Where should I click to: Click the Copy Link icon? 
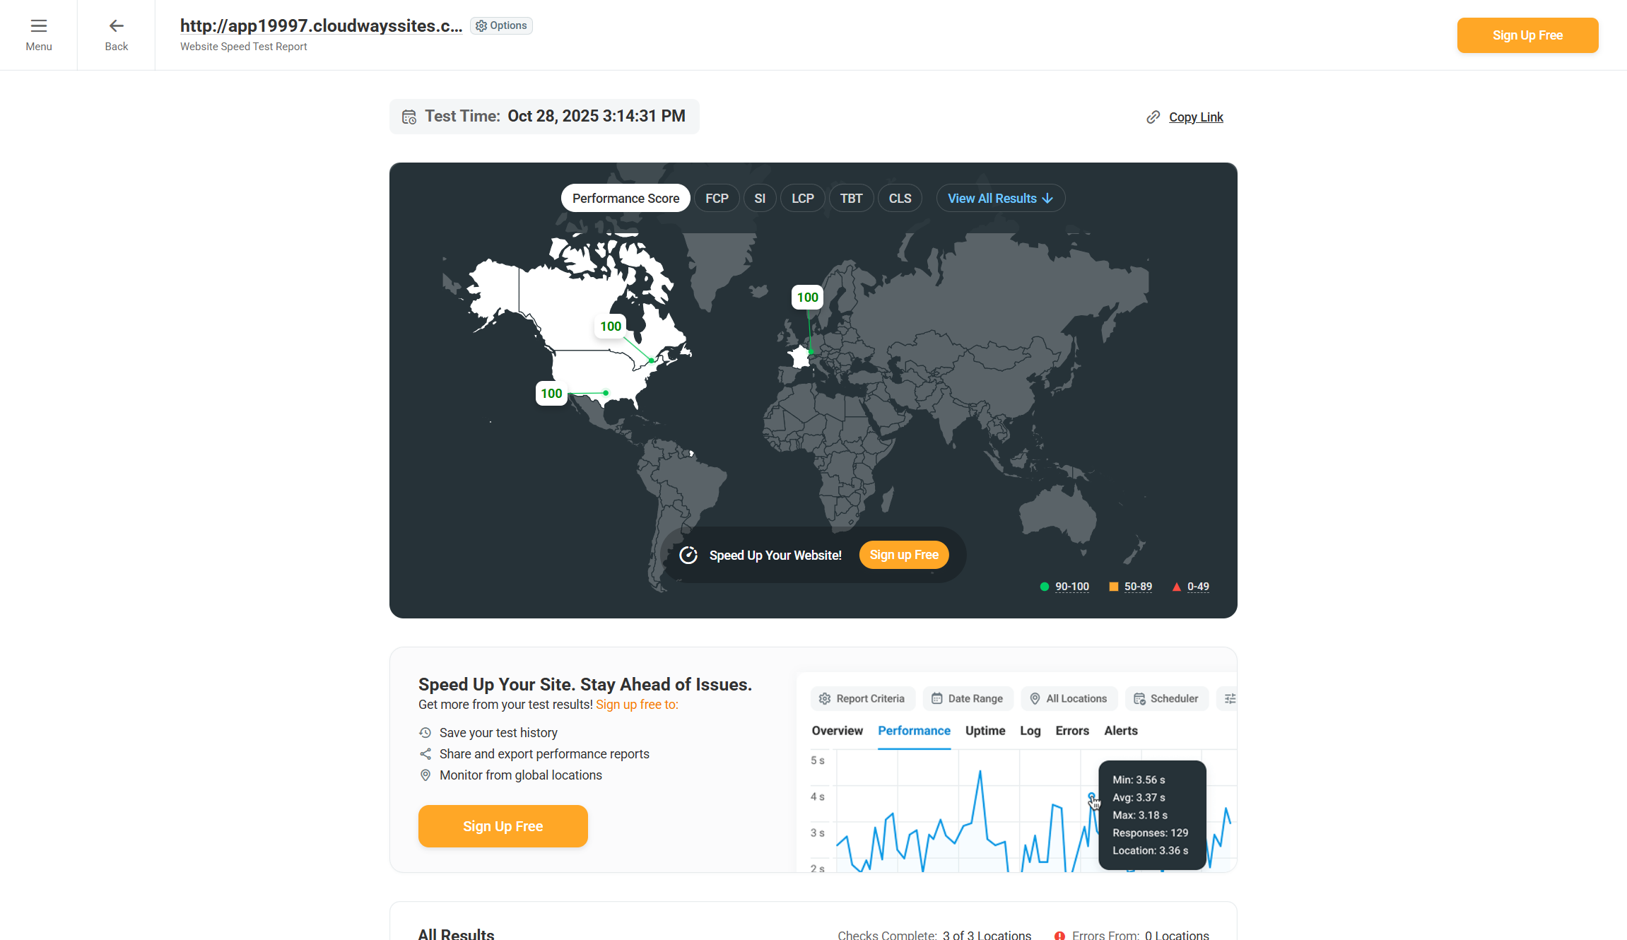pos(1153,117)
